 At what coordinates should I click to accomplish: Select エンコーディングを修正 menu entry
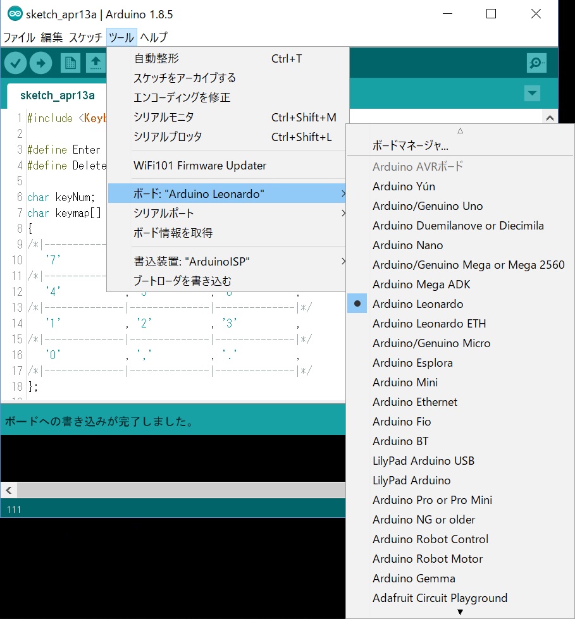click(226, 97)
